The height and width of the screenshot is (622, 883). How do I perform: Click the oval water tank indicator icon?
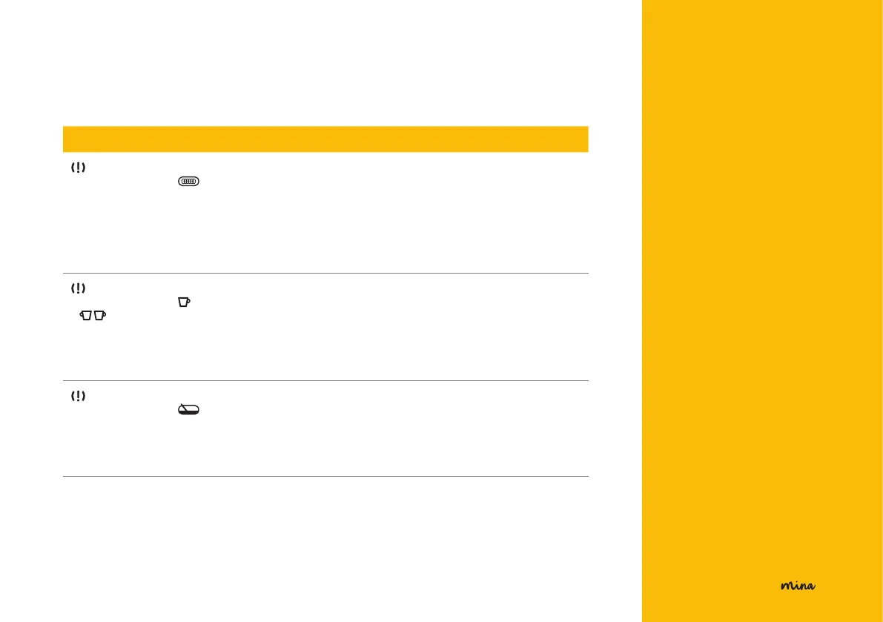pyautogui.click(x=188, y=182)
